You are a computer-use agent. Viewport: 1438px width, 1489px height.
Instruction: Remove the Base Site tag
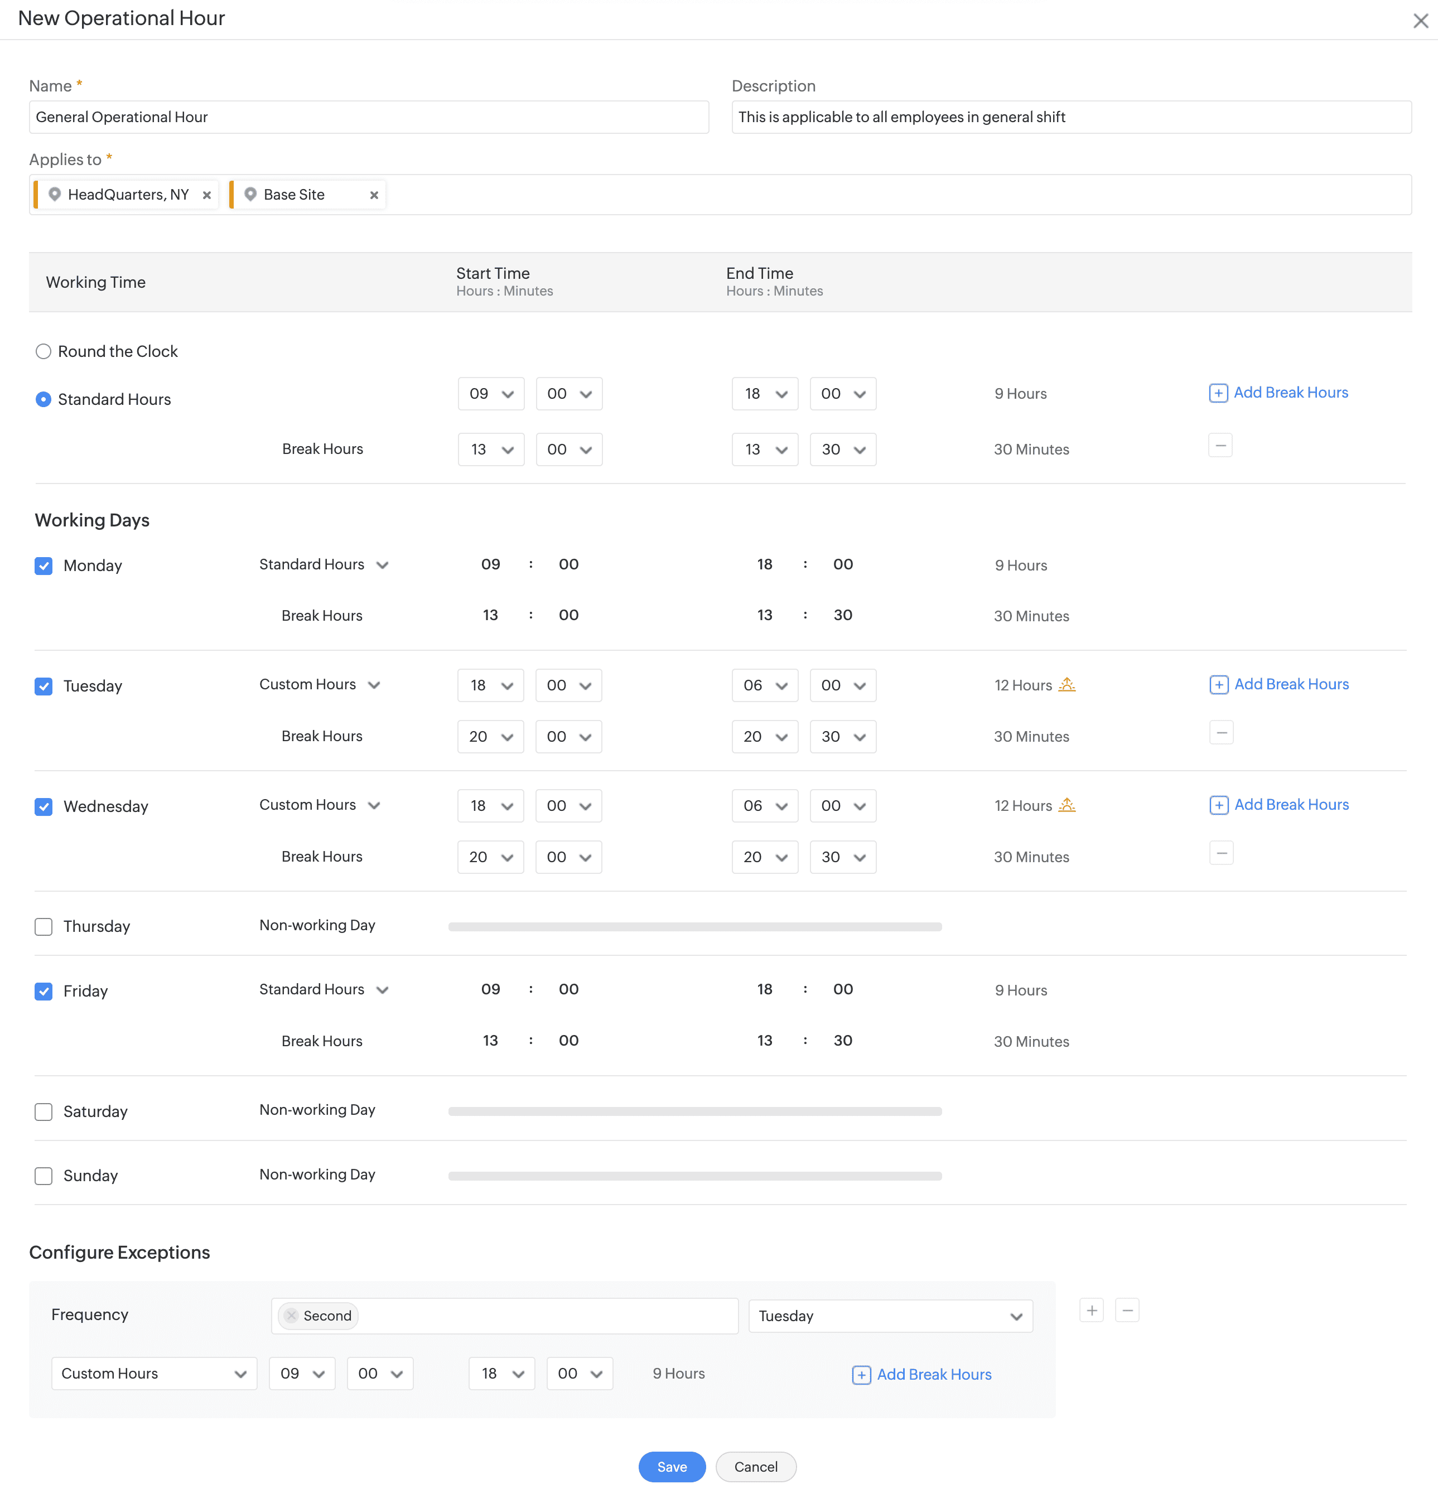(x=374, y=195)
